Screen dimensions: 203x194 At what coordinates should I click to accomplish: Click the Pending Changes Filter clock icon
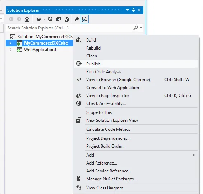click(38, 19)
